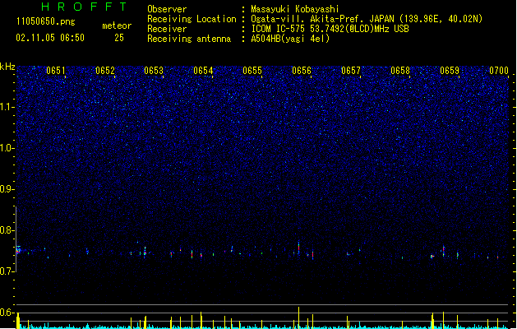Viewport: 517px width, 329px height.
Task: Click the Ogata-vill. Akita-Pref. JAPAN location text
Action: pos(367,19)
